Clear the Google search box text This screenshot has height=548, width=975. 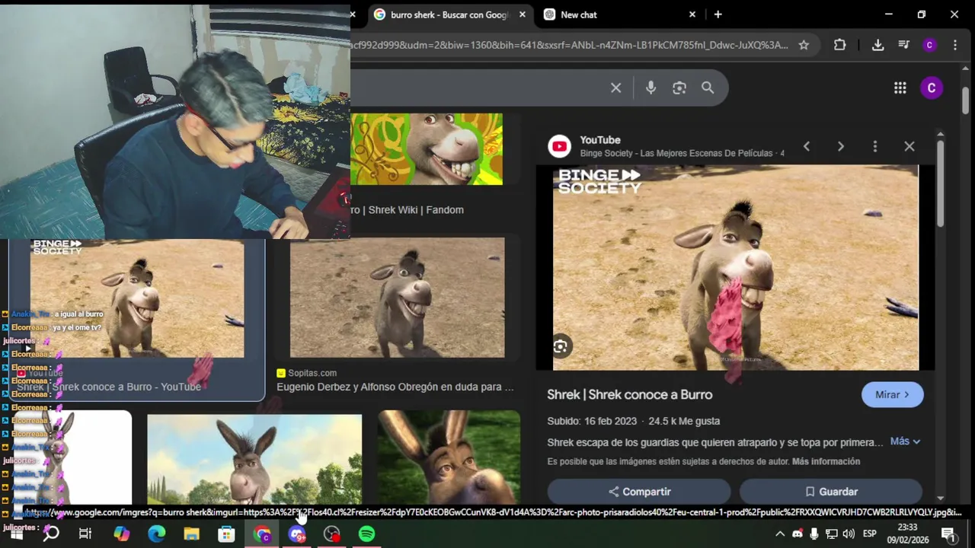pyautogui.click(x=615, y=88)
